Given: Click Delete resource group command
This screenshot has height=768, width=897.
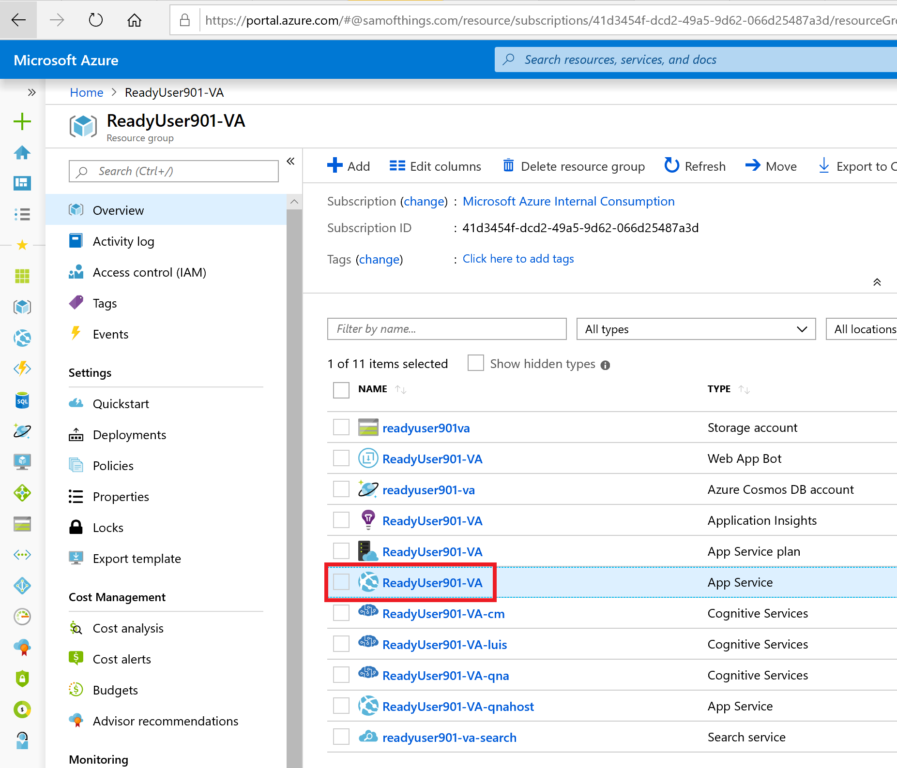Looking at the screenshot, I should point(574,166).
